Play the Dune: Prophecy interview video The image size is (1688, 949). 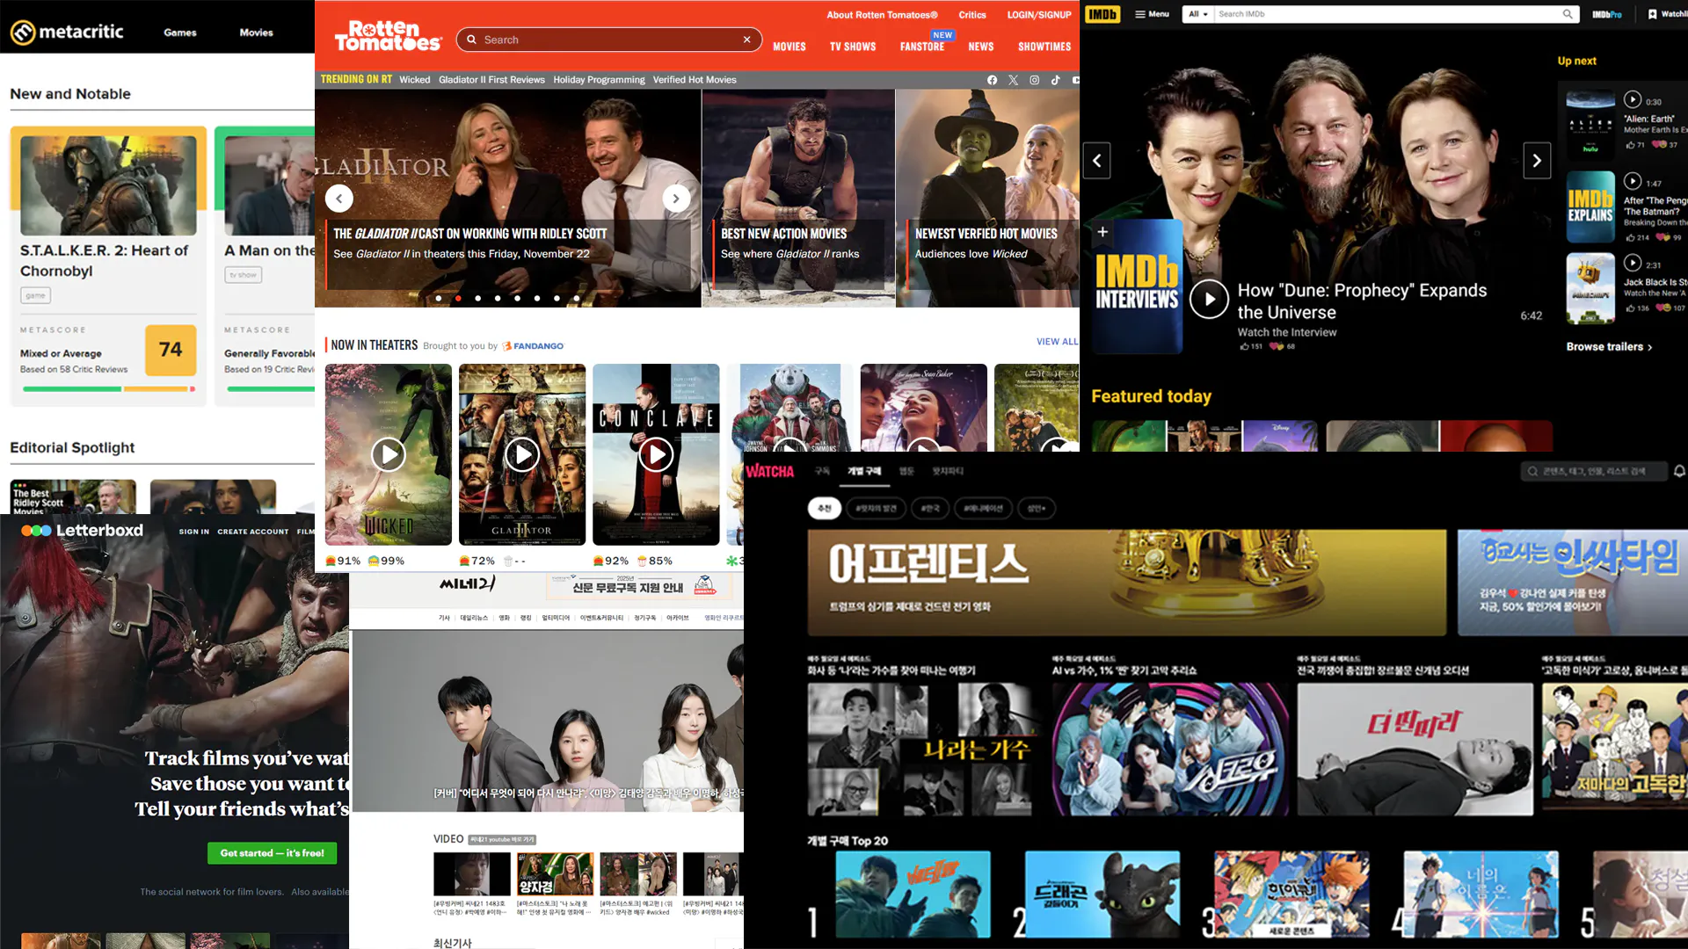pos(1209,300)
